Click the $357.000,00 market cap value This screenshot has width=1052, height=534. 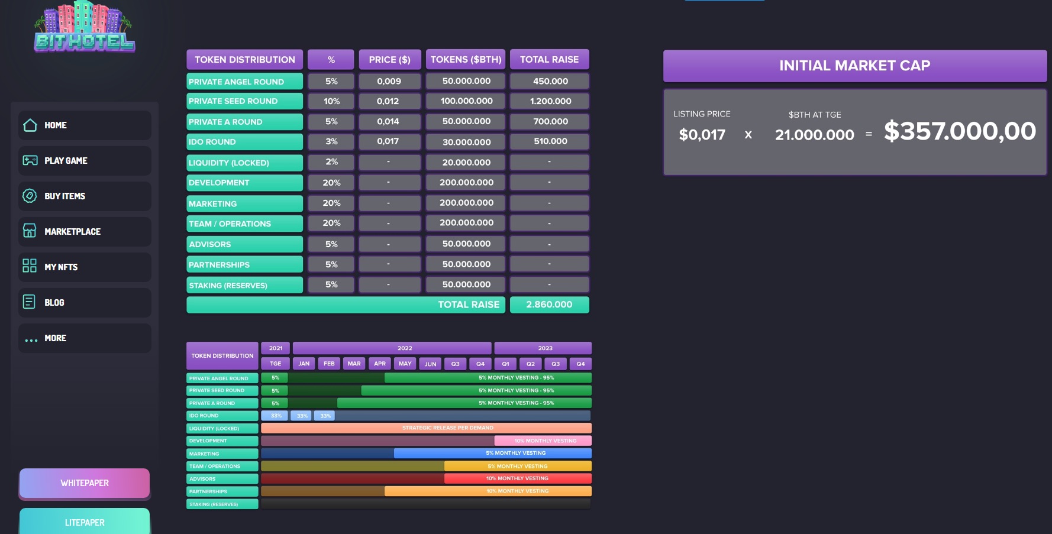point(960,131)
